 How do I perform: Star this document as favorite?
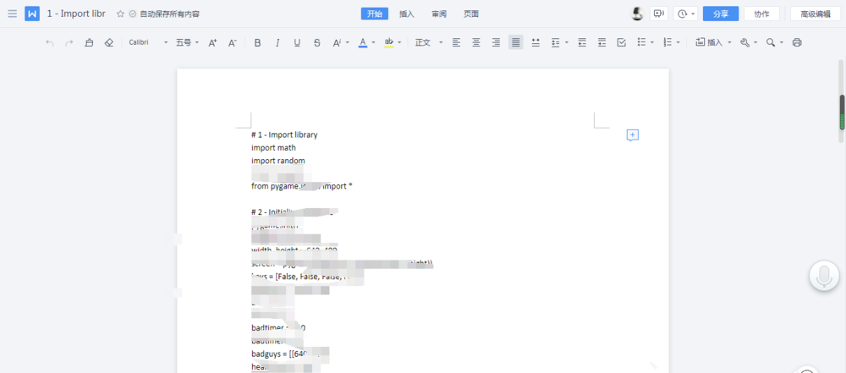[120, 14]
